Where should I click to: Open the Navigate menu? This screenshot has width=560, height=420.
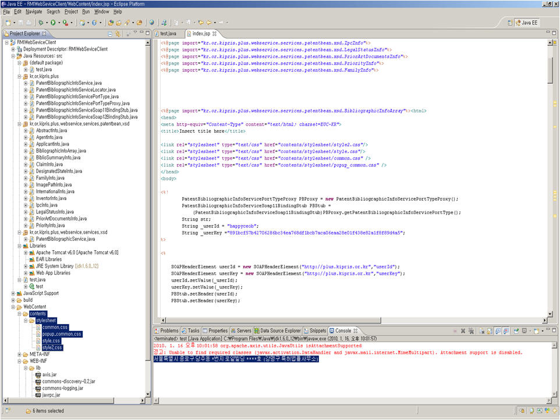tap(34, 11)
